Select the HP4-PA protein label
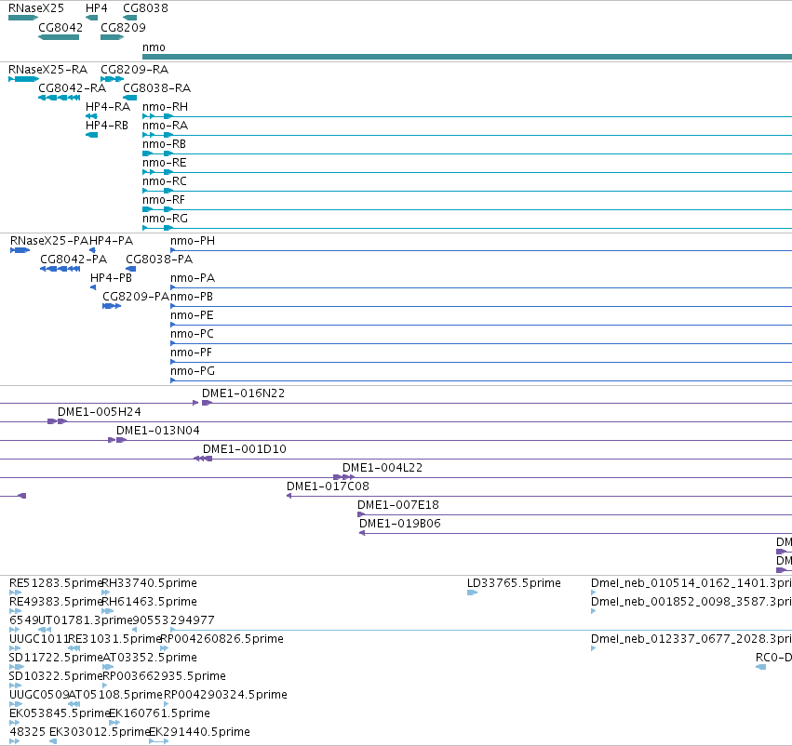 coord(111,241)
